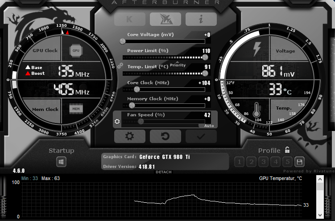Select profile slot 2

pos(252,162)
